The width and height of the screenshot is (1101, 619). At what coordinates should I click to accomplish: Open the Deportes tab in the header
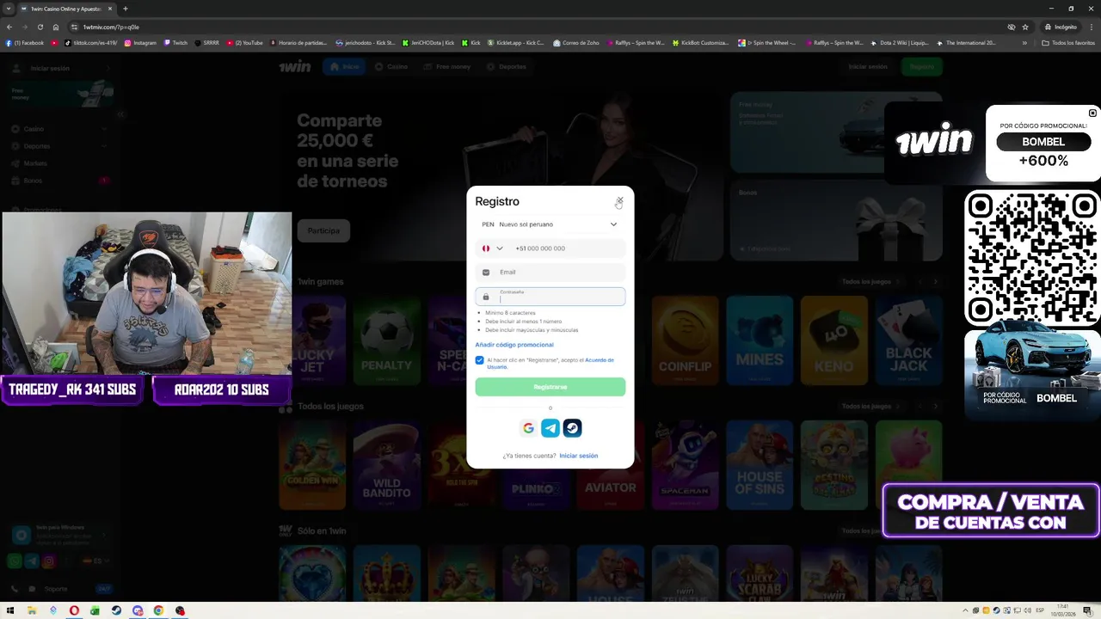[506, 66]
